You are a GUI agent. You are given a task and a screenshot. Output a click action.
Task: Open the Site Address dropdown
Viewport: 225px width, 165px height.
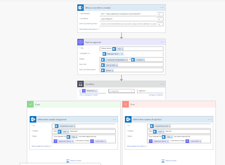point(159,14)
